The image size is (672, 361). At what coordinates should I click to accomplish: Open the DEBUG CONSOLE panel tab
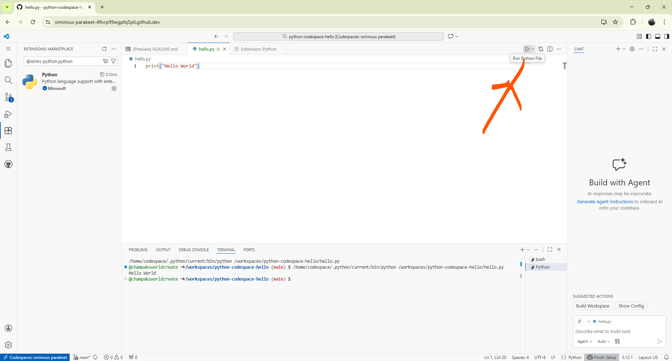point(194,250)
